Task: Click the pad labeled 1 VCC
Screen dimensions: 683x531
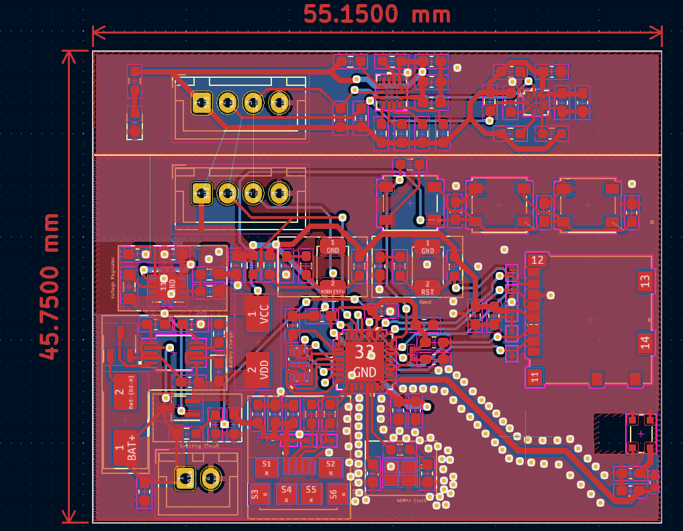Action: pyautogui.click(x=258, y=314)
